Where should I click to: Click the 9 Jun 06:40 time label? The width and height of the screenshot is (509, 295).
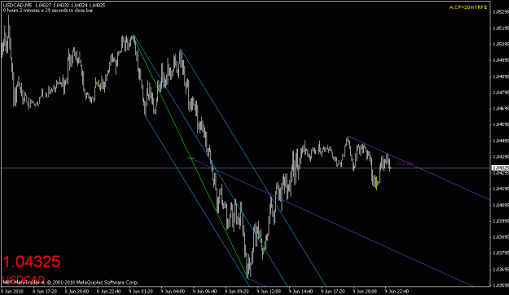[x=205, y=292]
